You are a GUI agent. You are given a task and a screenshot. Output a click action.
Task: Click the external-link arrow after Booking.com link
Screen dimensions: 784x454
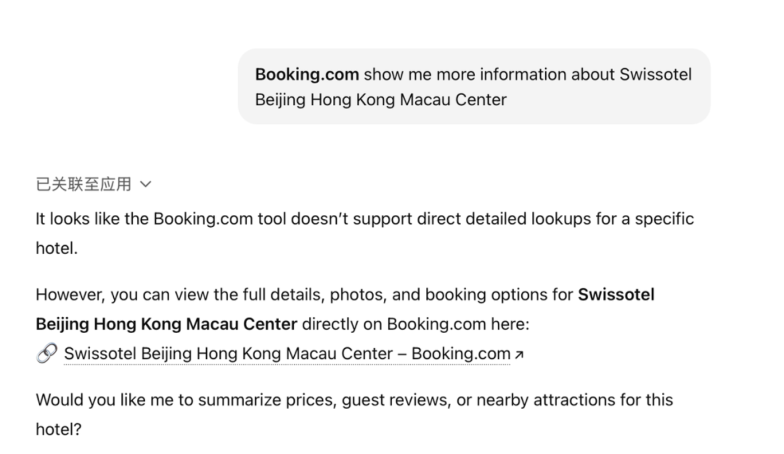coord(519,354)
